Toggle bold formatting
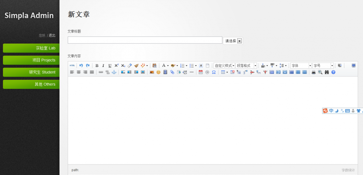363x175 pixels. tap(97, 66)
